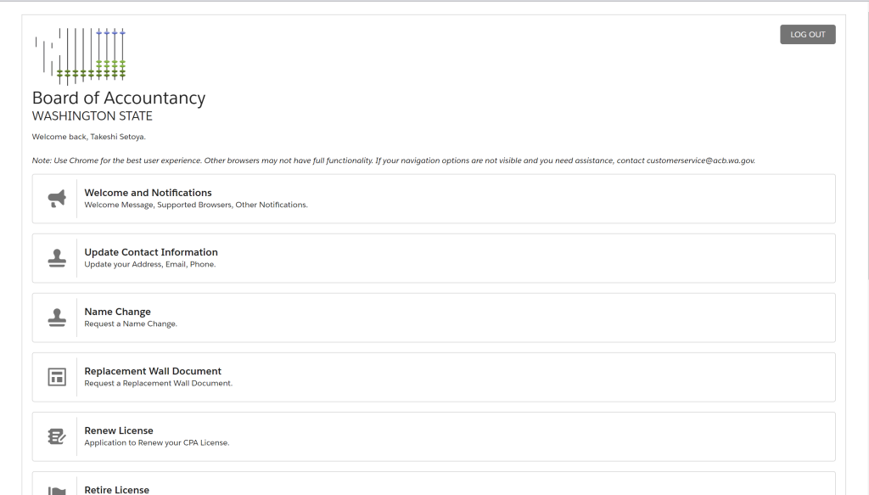Viewport: 869px width, 495px height.
Task: Click the flag icon beside Retire License
Action: tap(57, 491)
